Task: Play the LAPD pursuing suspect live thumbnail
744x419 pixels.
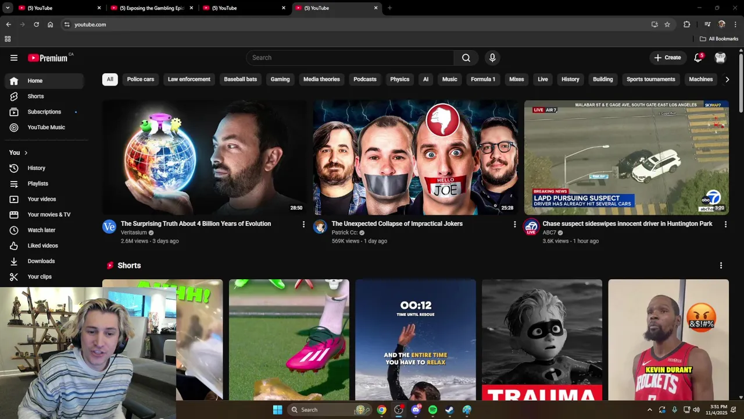Action: click(x=627, y=158)
